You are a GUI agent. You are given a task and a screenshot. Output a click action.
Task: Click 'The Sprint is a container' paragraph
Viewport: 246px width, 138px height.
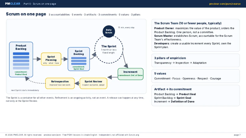click(75, 99)
